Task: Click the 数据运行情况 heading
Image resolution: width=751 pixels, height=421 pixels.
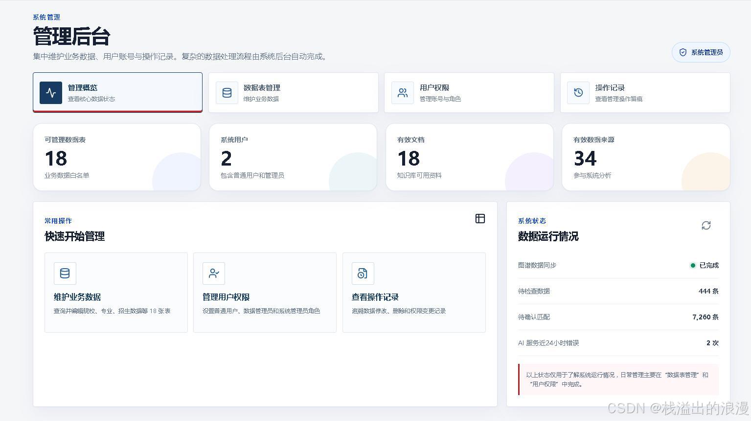Action: pyautogui.click(x=548, y=236)
